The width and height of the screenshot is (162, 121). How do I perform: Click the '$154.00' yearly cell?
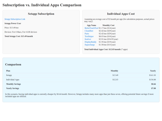(x=152, y=80)
